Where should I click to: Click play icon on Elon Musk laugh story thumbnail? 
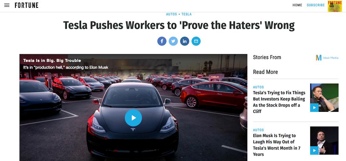[314, 151]
